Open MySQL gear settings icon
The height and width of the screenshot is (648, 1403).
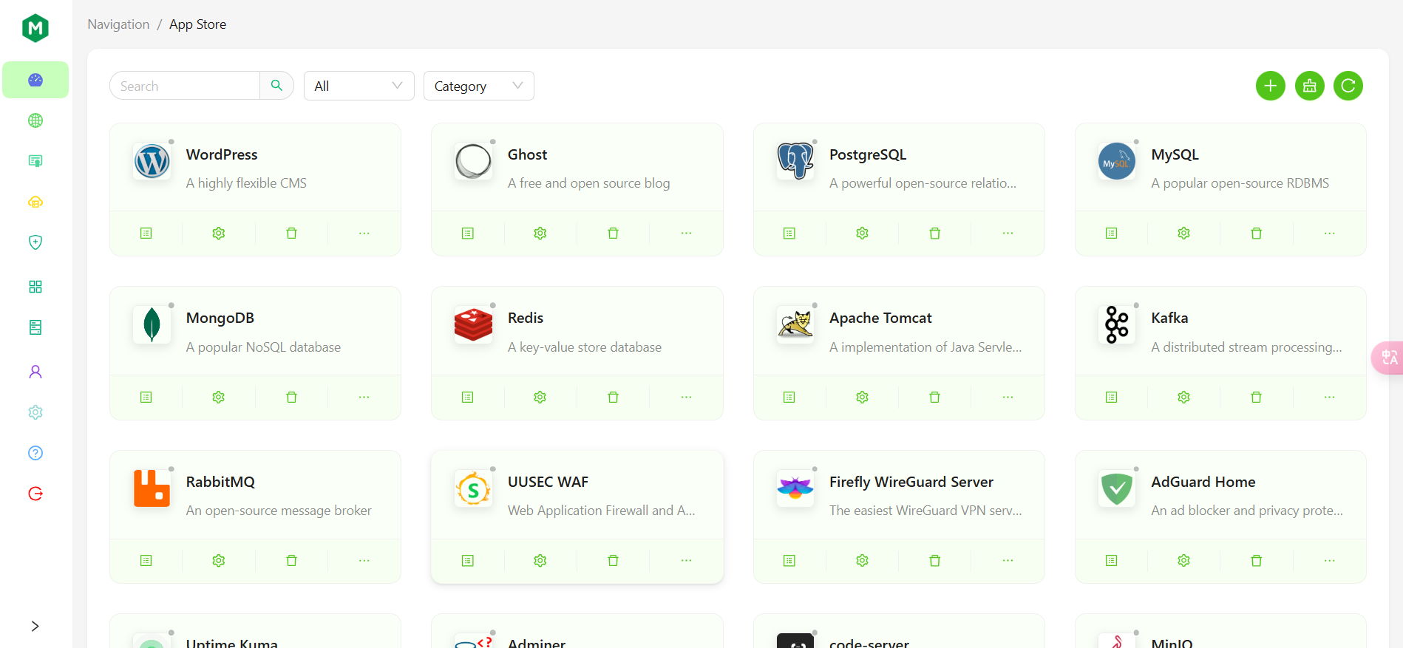[1183, 233]
